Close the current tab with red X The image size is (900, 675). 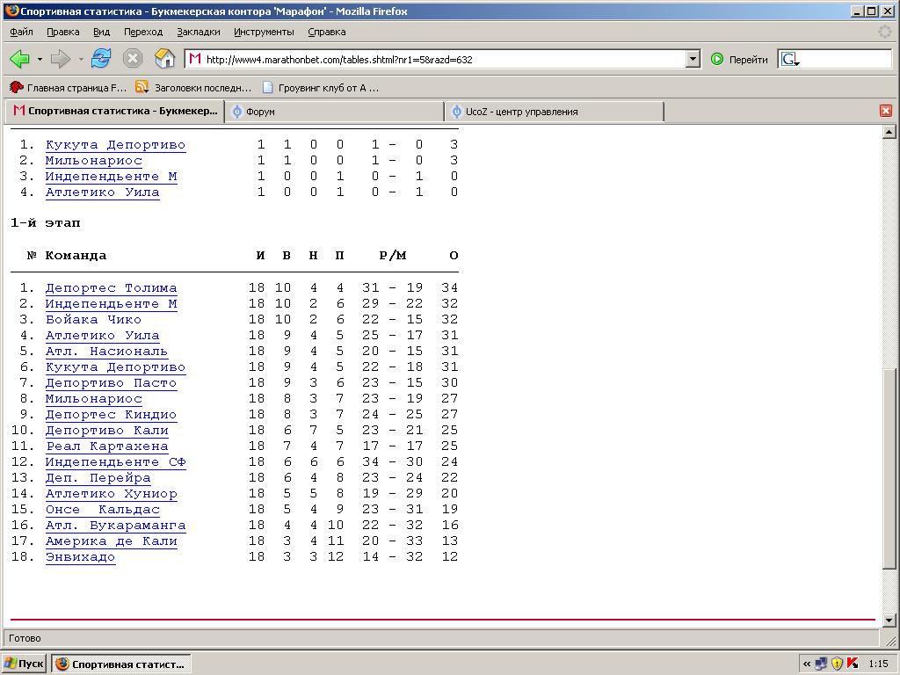[885, 111]
